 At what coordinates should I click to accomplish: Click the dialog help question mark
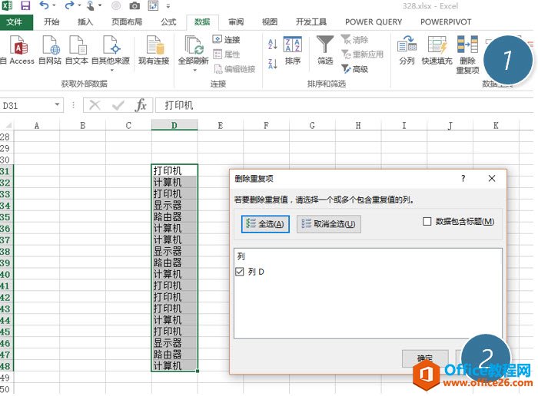coord(463,178)
